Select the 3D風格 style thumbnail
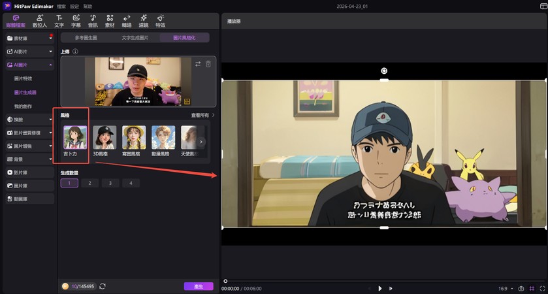 coord(105,137)
